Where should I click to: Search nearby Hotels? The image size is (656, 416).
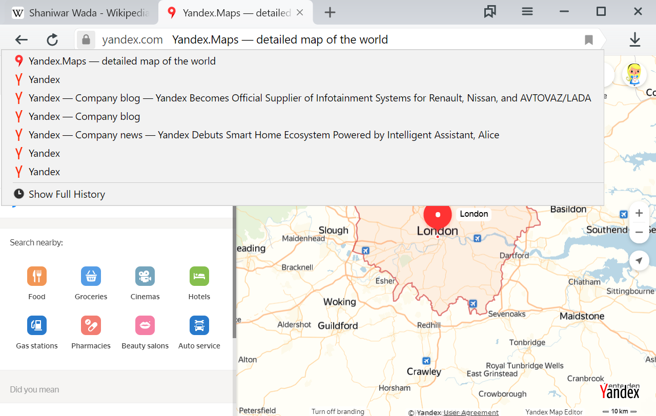(199, 283)
